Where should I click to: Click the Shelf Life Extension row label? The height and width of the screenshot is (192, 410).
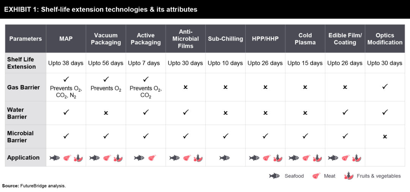coord(22,63)
